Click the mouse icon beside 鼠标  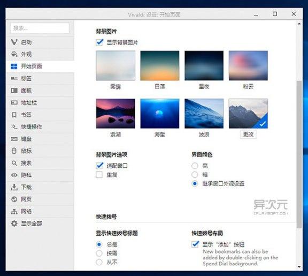pyautogui.click(x=14, y=151)
